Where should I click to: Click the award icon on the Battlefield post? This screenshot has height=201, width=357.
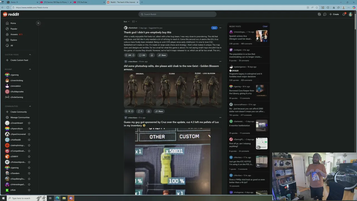(152, 55)
